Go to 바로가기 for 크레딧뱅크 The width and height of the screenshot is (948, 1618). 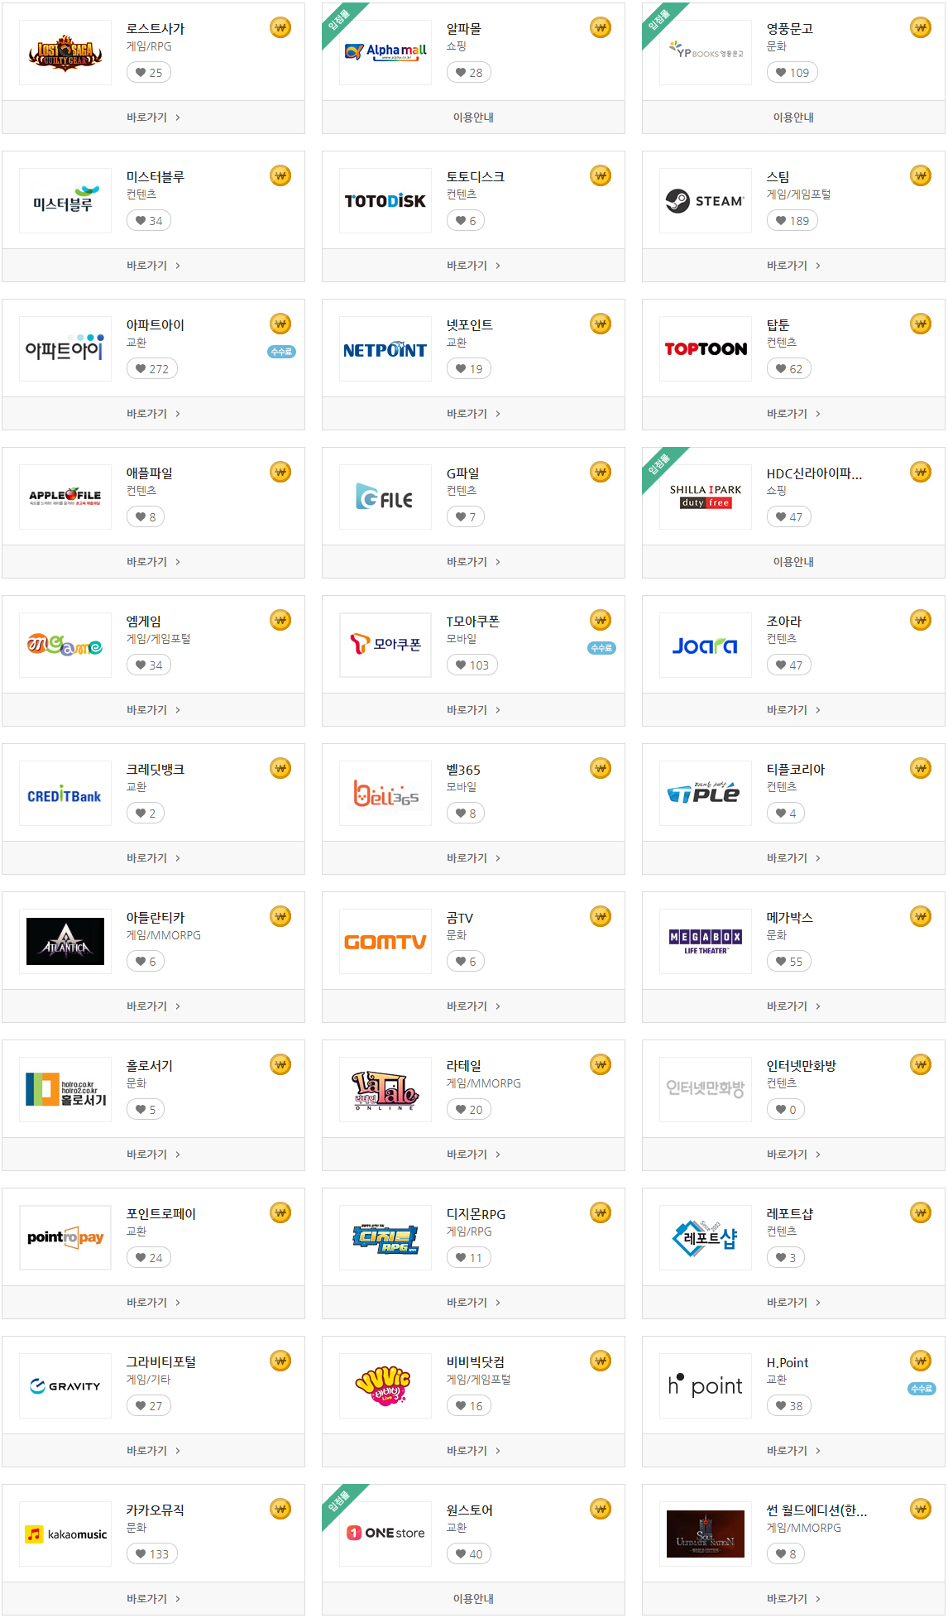click(153, 858)
